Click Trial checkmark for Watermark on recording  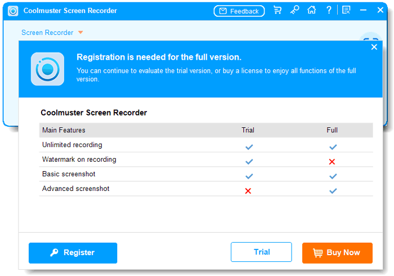click(249, 162)
